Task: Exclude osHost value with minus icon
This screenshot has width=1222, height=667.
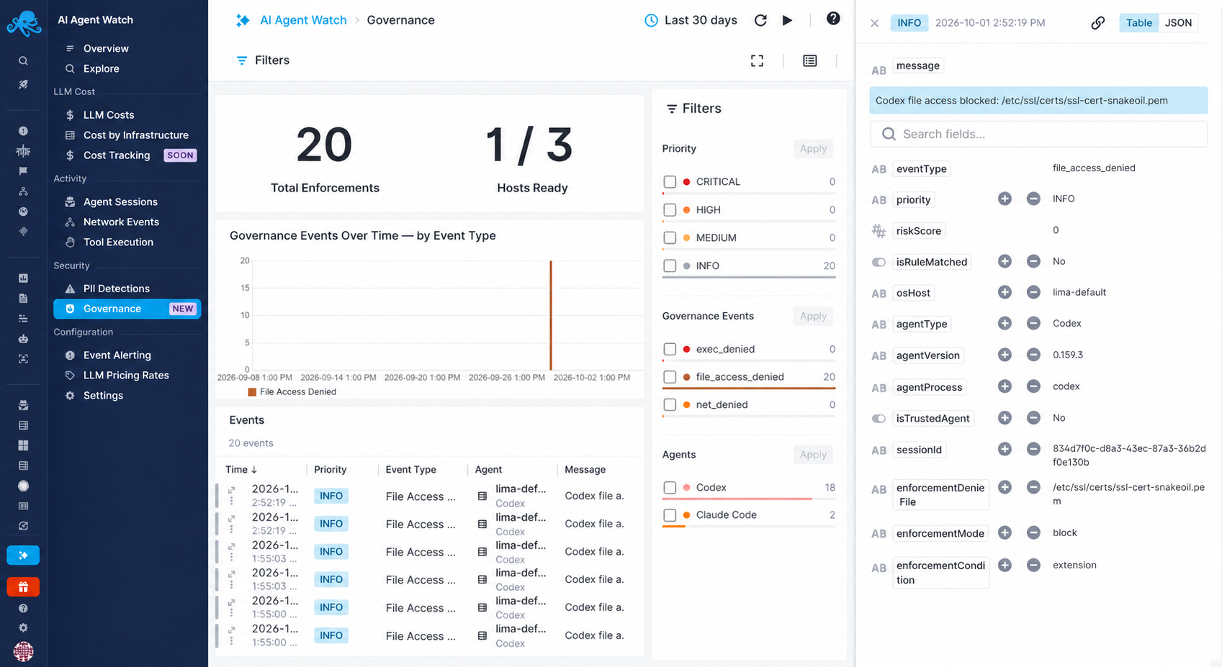Action: [1033, 292]
